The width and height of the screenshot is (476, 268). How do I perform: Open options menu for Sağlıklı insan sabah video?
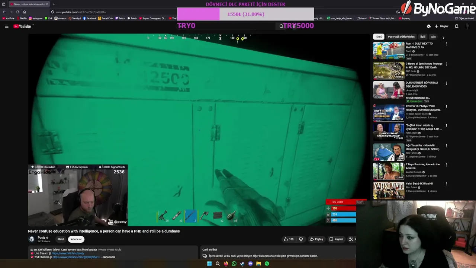click(446, 126)
